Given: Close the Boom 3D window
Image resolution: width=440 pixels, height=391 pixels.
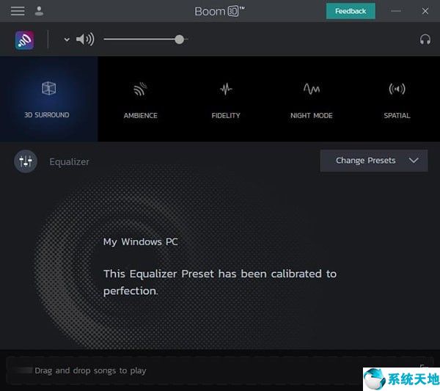Looking at the screenshot, I should [x=425, y=11].
